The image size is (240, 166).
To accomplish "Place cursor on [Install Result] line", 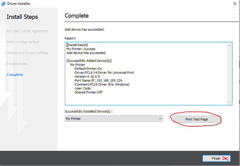I will click(x=77, y=45).
